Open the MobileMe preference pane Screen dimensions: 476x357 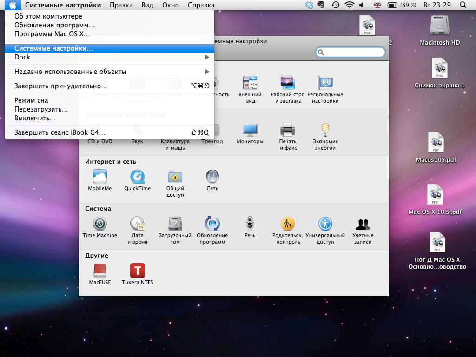click(x=100, y=180)
